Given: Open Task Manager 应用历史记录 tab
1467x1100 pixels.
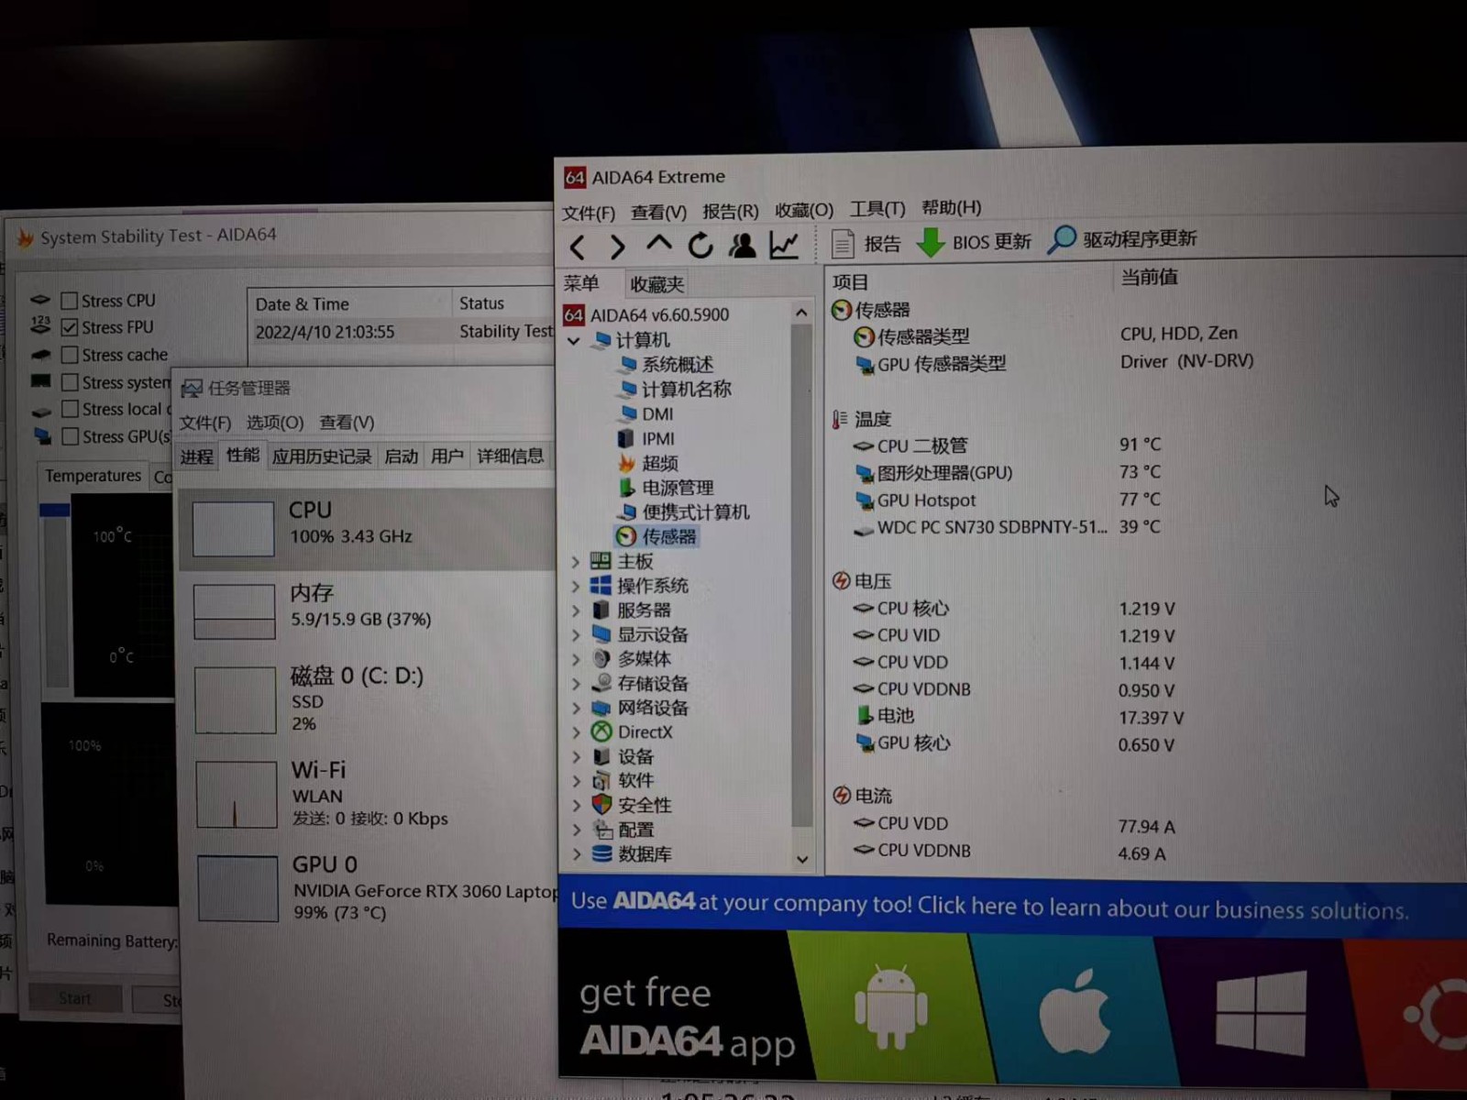Looking at the screenshot, I should click(322, 456).
